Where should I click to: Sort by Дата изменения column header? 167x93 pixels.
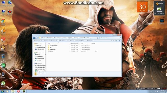click(74, 43)
